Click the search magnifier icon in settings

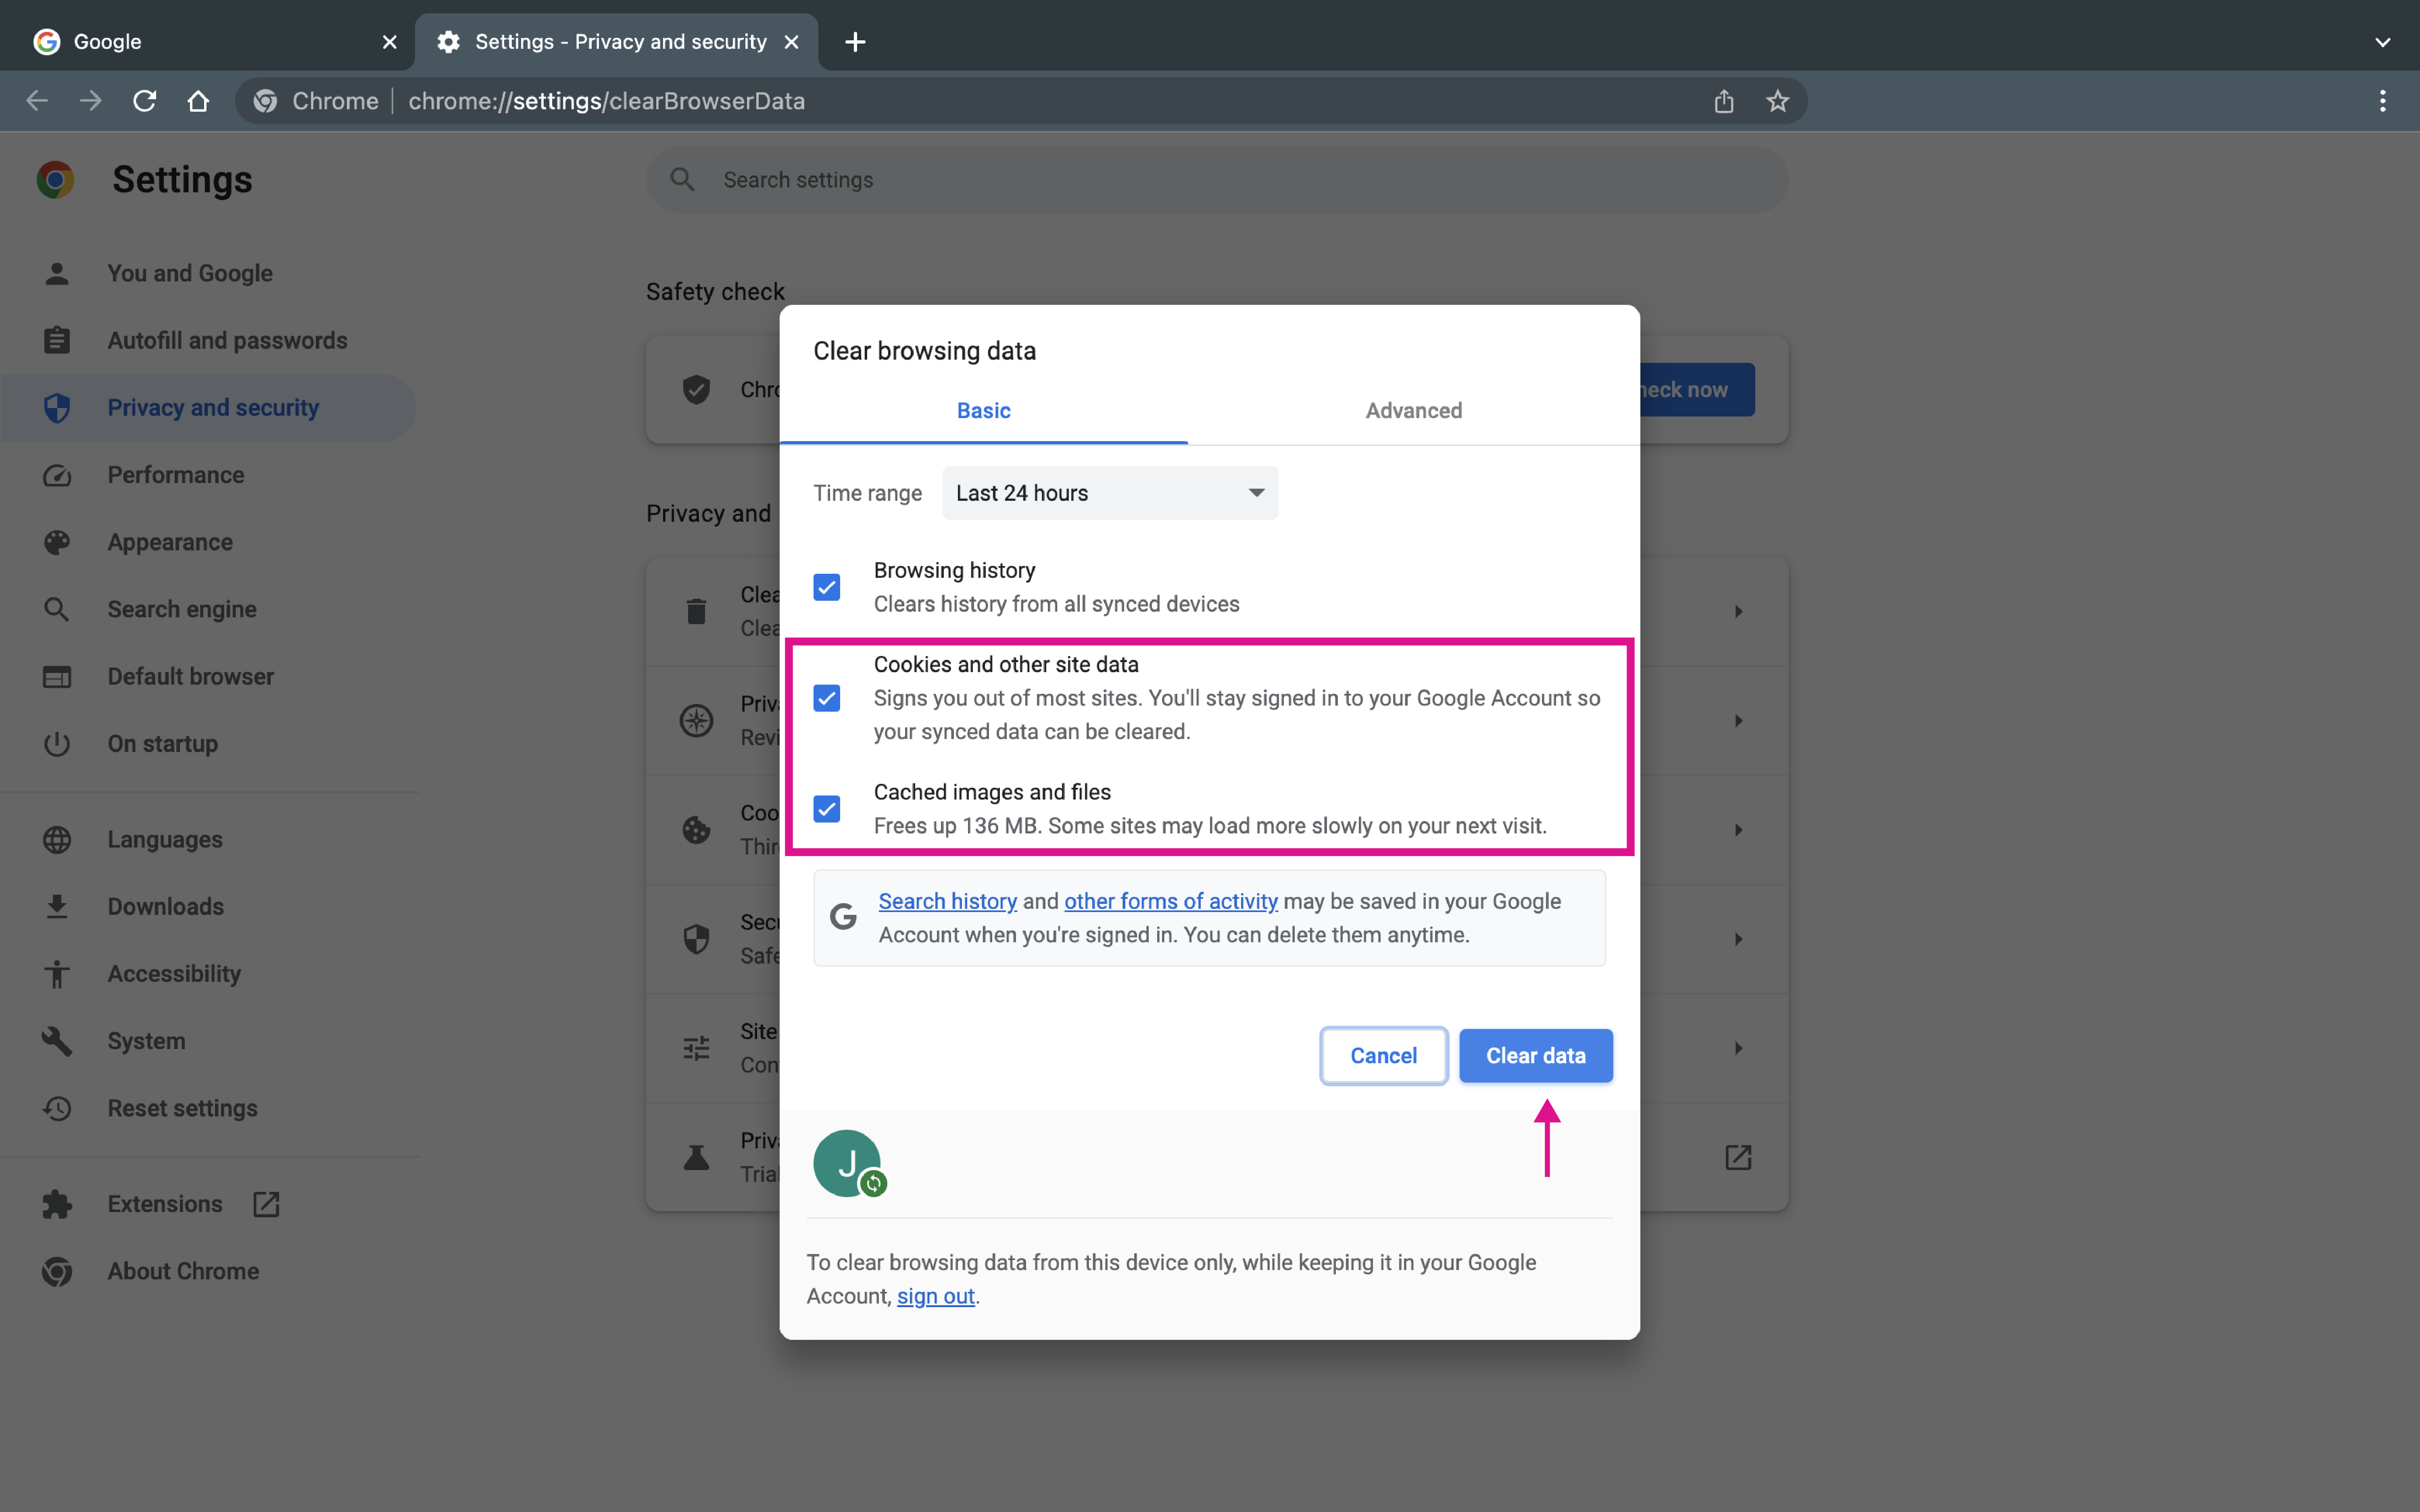[683, 180]
